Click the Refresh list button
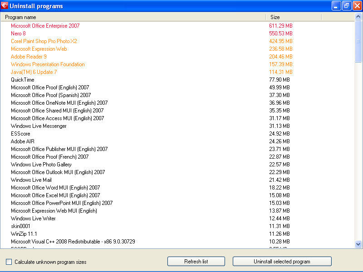The height and width of the screenshot is (272, 363). point(196,262)
